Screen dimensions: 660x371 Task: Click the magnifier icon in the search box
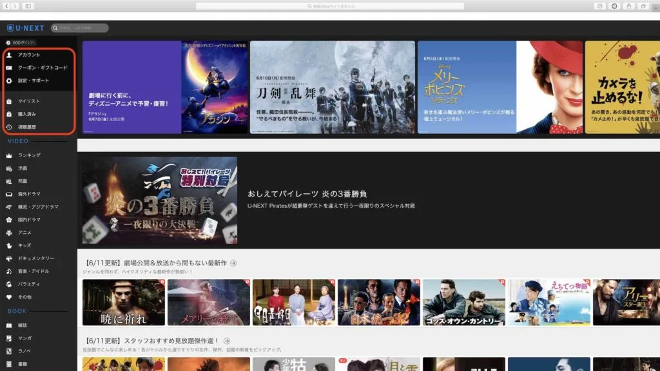pos(55,28)
